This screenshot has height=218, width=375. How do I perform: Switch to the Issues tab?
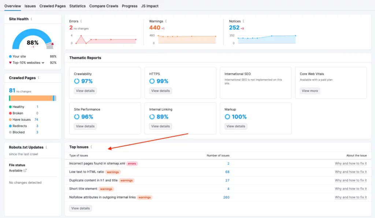click(30, 6)
